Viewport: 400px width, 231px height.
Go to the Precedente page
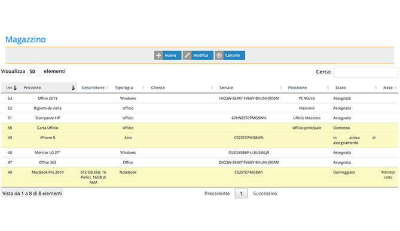click(217, 193)
